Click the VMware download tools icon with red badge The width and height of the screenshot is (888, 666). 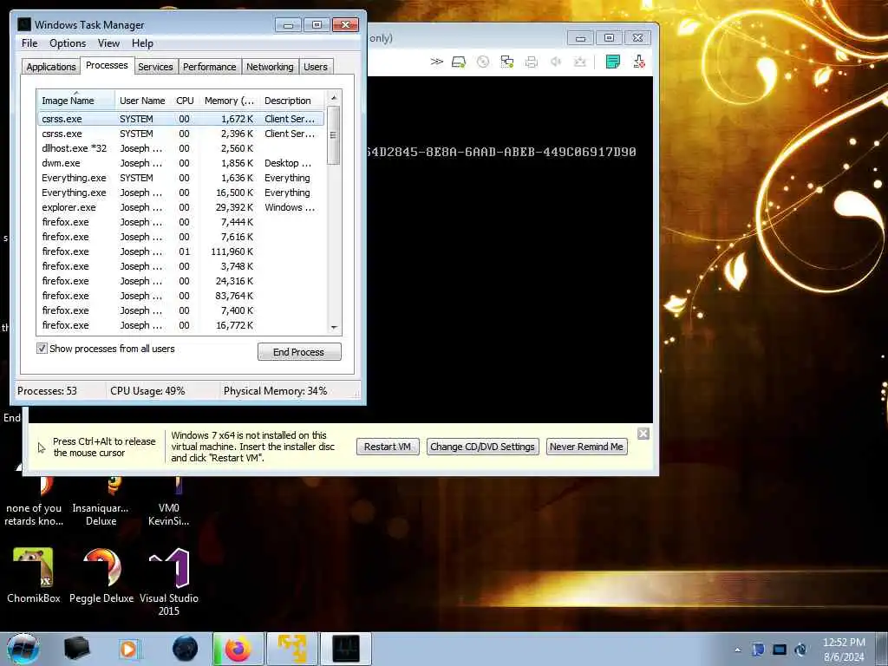coord(639,62)
